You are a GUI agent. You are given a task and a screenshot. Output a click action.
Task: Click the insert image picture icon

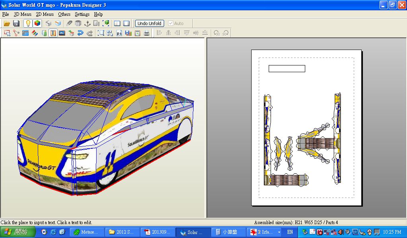click(62, 33)
